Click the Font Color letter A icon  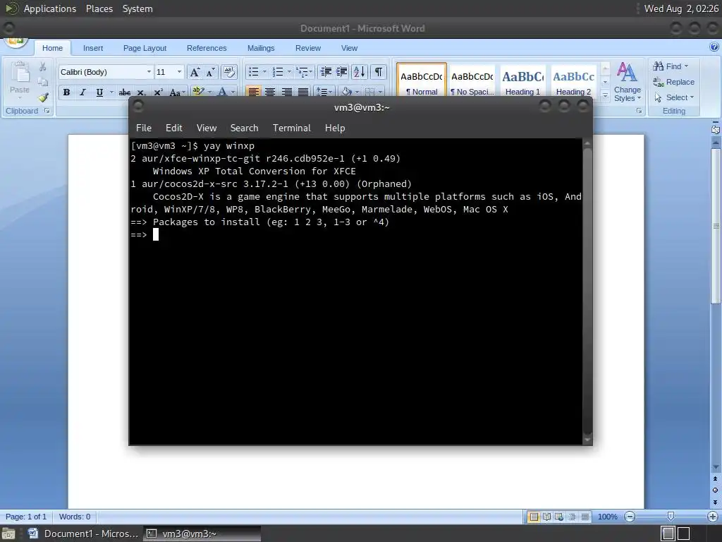222,92
